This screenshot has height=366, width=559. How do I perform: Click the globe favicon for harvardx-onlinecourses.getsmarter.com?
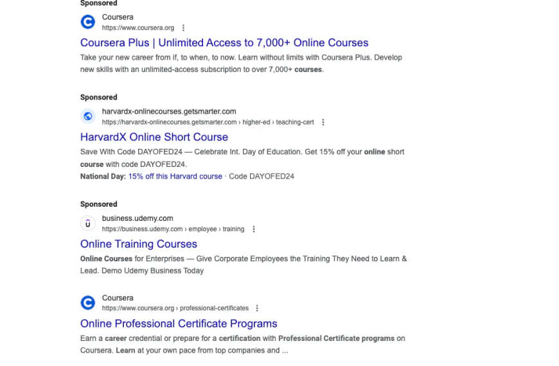[87, 116]
